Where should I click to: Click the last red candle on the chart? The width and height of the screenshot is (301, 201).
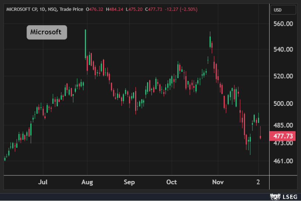[x=261, y=137]
